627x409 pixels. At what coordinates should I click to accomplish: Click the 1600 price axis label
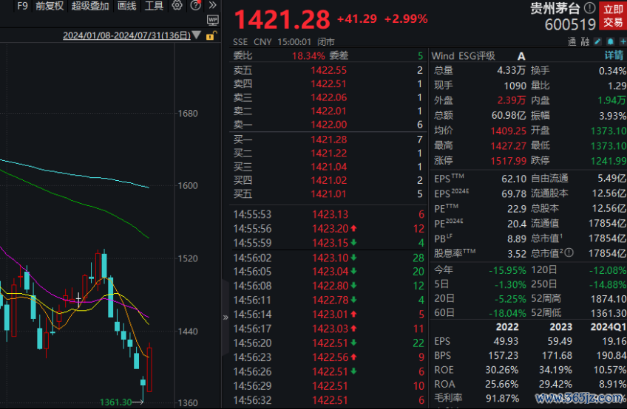pyautogui.click(x=188, y=186)
